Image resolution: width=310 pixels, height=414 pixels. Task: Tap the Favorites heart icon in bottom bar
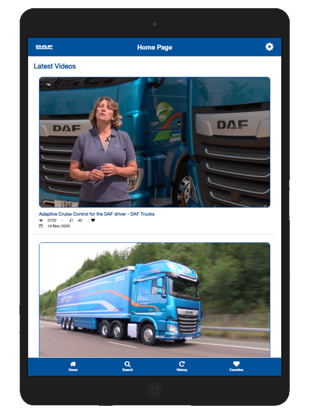point(236,364)
